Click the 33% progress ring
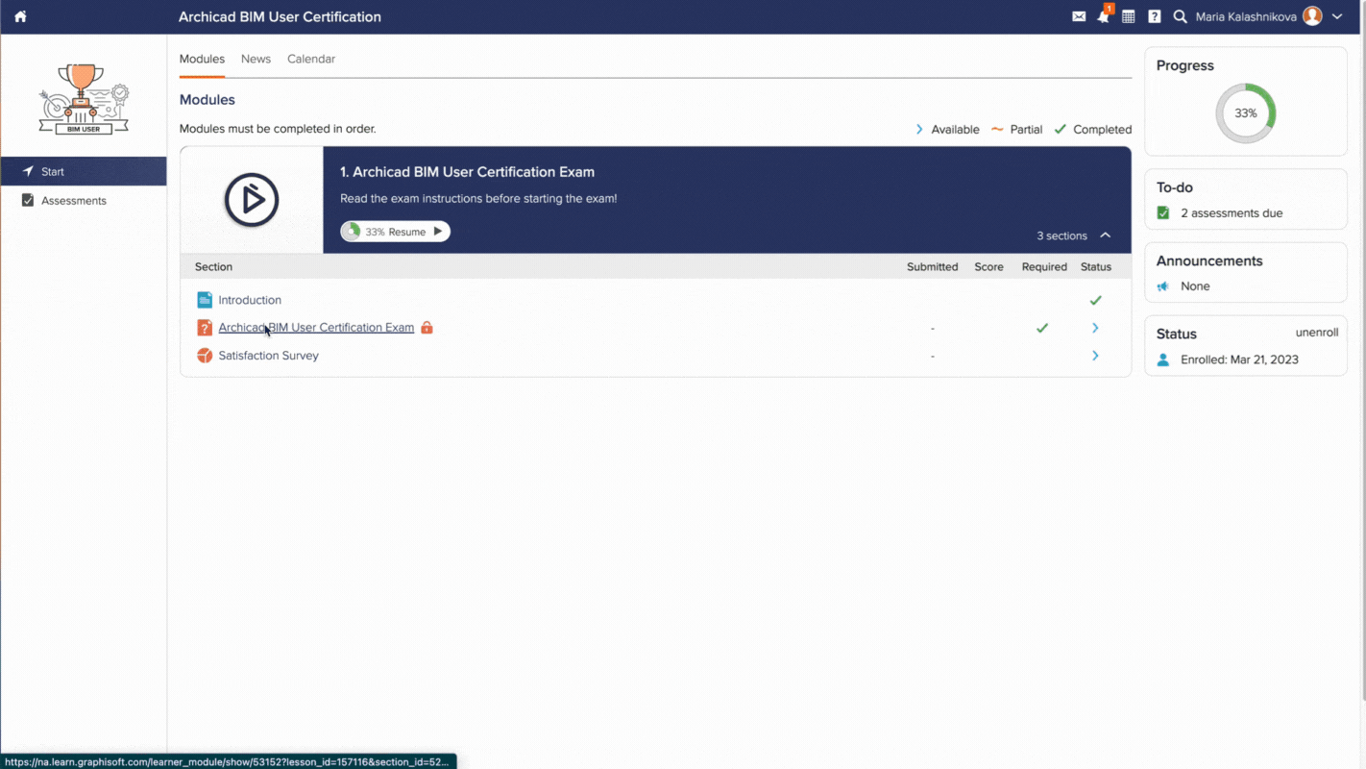This screenshot has width=1366, height=769. pyautogui.click(x=1246, y=113)
